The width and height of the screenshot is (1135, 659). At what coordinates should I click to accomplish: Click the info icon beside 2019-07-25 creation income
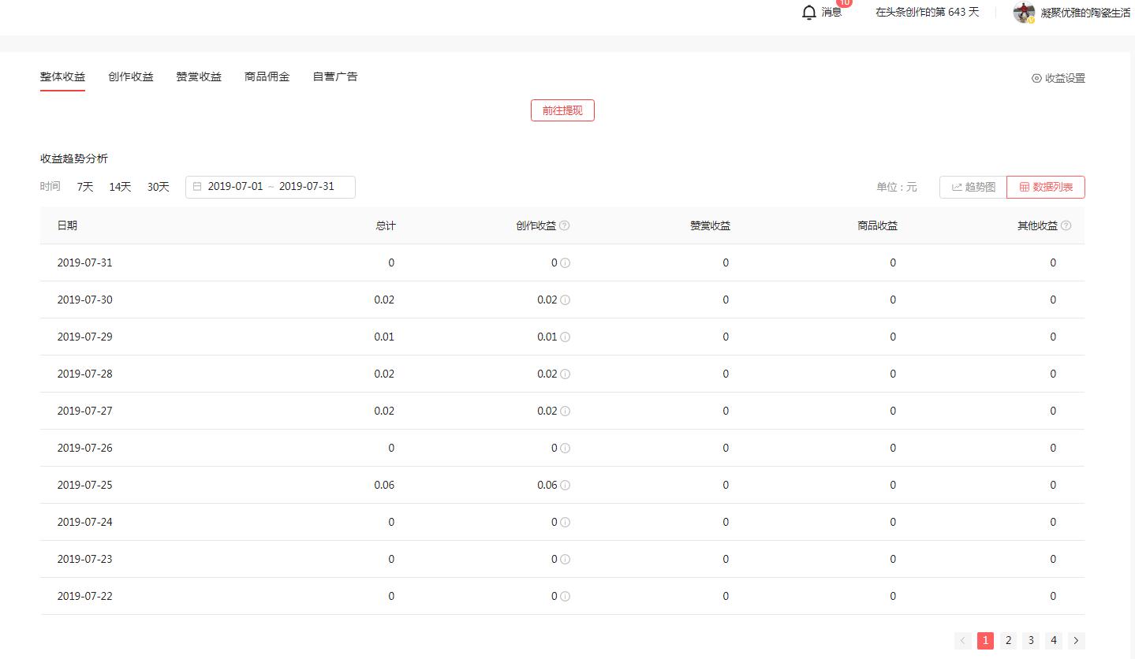tap(565, 486)
